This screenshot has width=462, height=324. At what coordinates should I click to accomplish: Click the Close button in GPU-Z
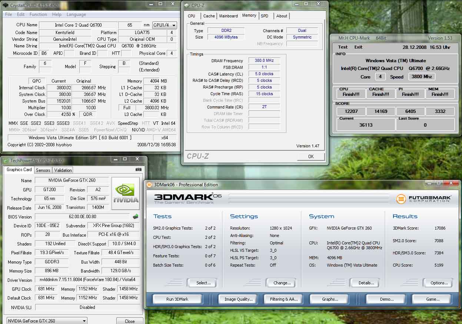(130, 321)
